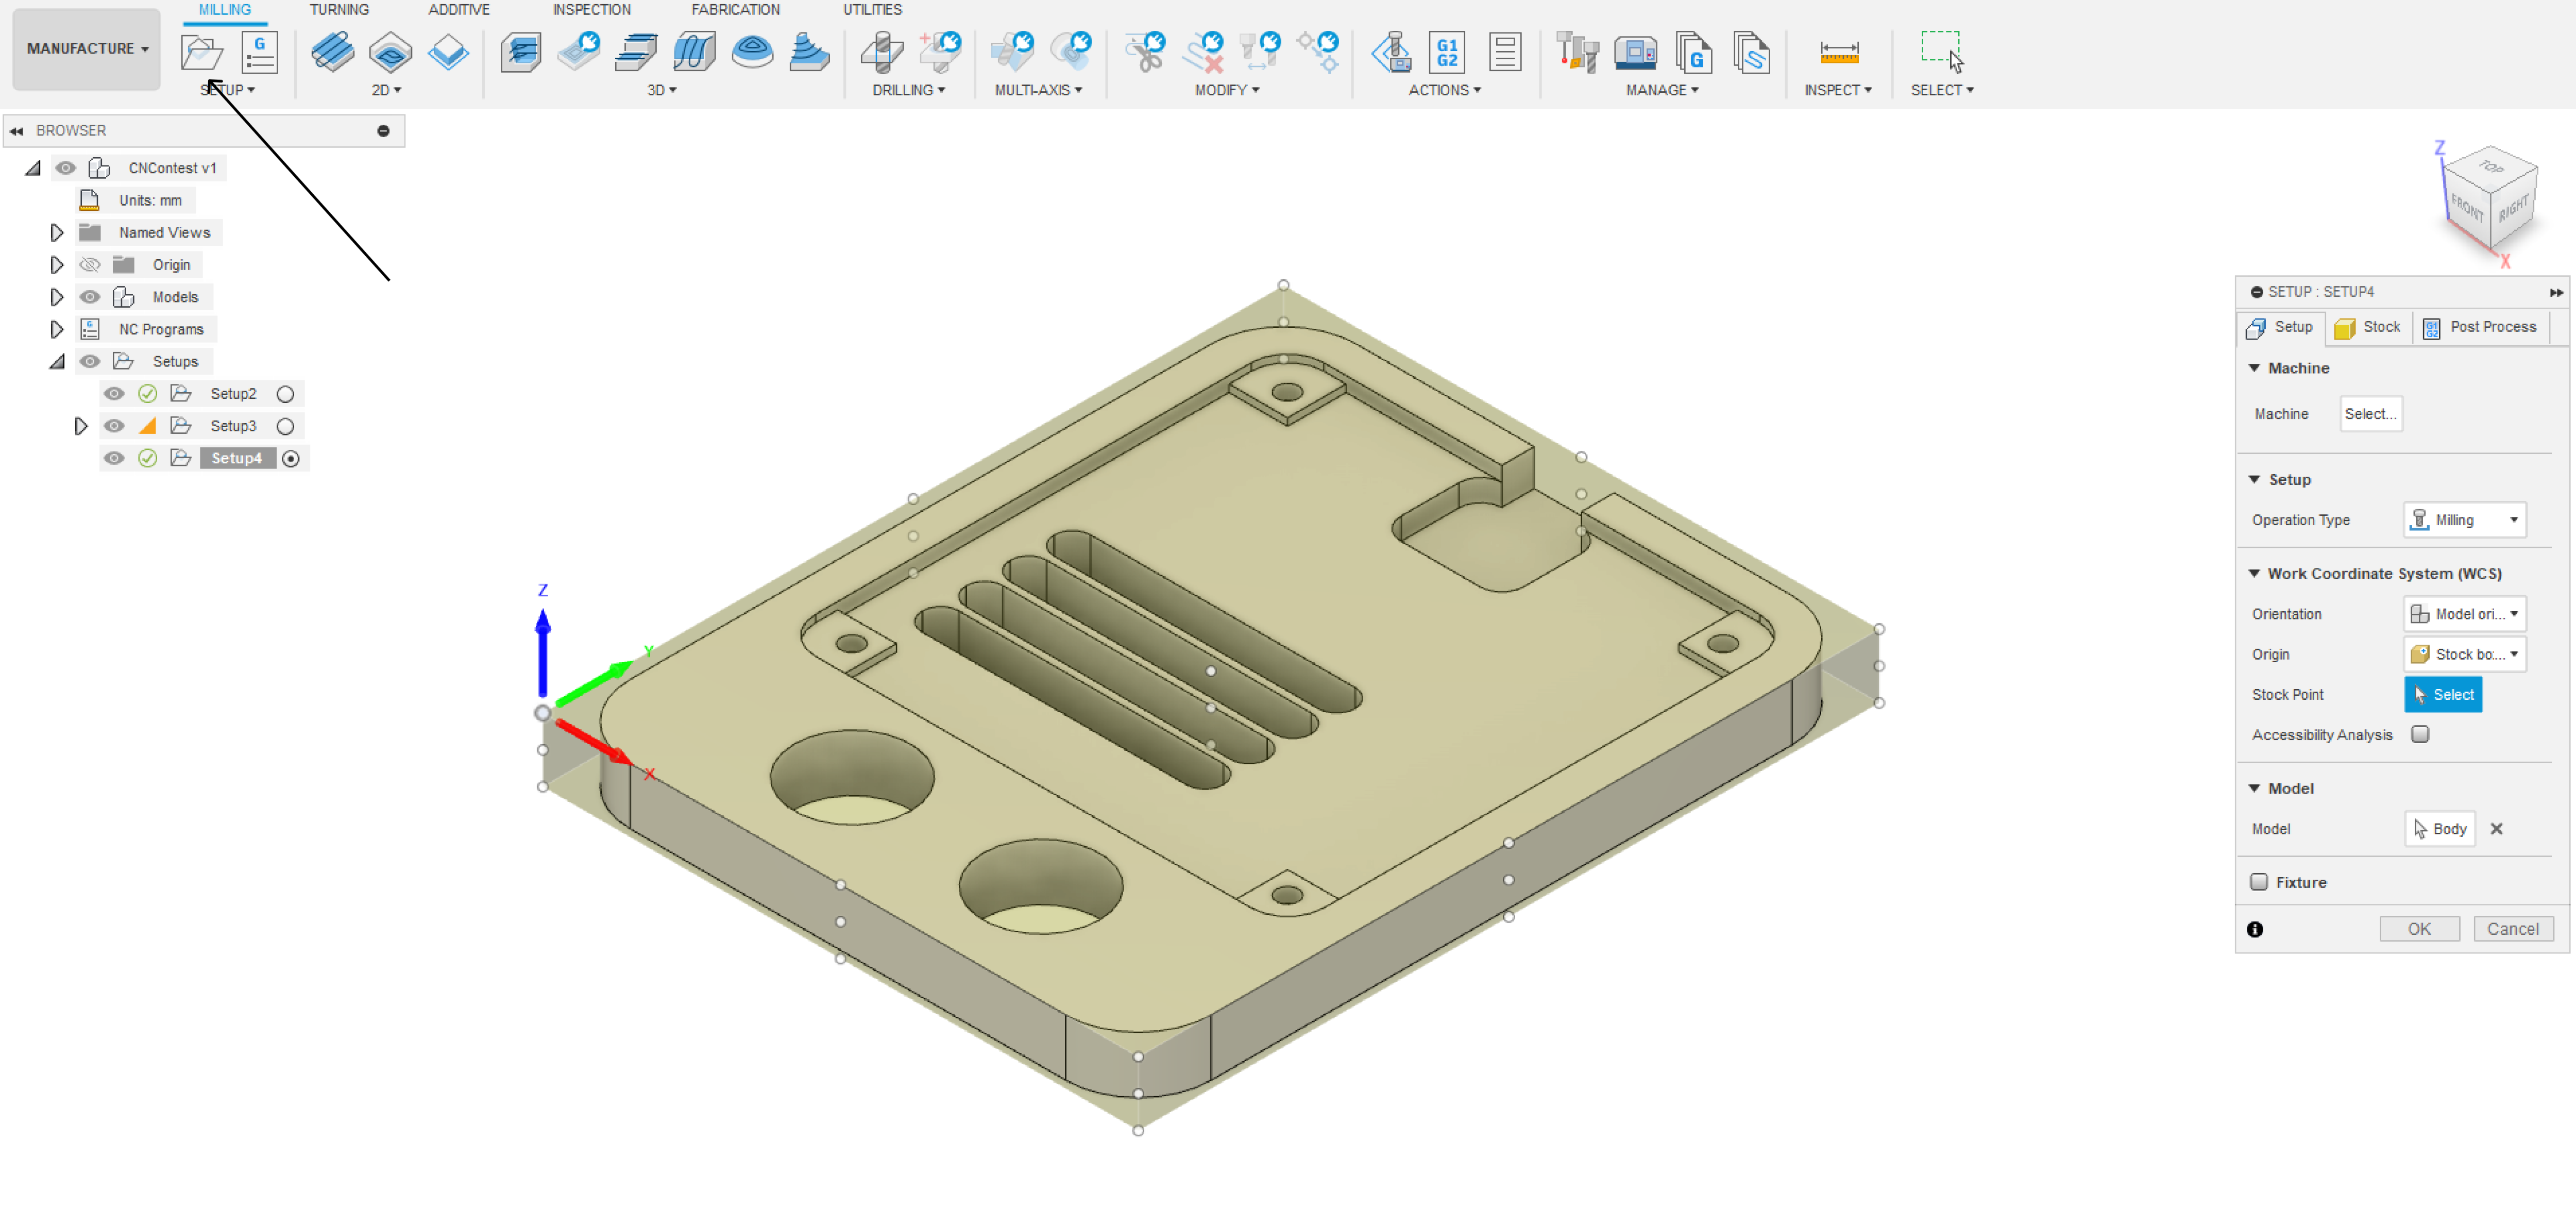
Task: Open the Post Process tab
Action: pos(2481,327)
